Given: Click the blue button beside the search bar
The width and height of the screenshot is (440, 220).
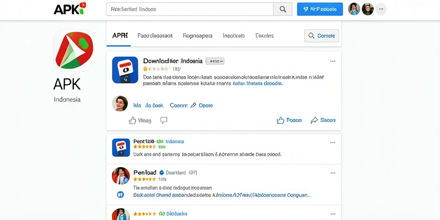Looking at the screenshot, I should click(x=320, y=9).
